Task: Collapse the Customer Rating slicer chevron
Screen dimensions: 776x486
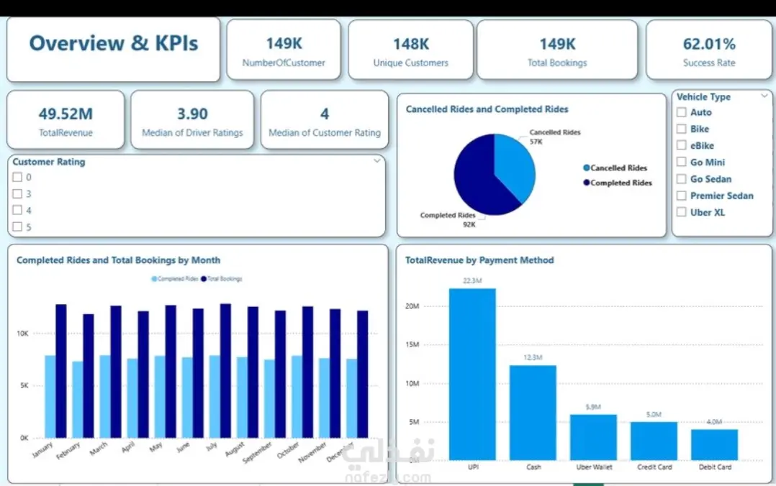Action: (377, 160)
